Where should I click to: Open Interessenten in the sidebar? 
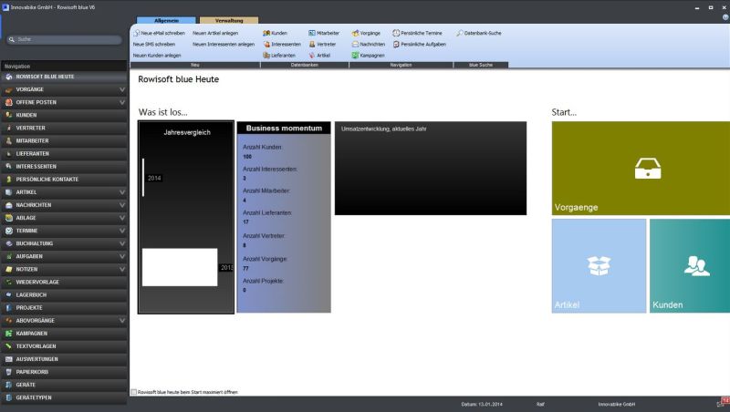(64, 167)
